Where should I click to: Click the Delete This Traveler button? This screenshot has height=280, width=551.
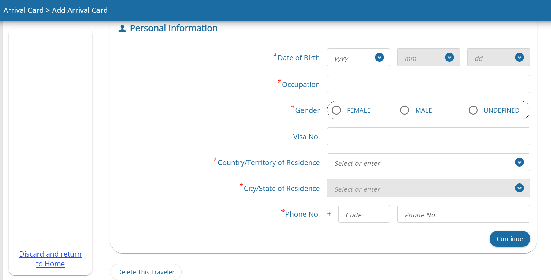(146, 272)
